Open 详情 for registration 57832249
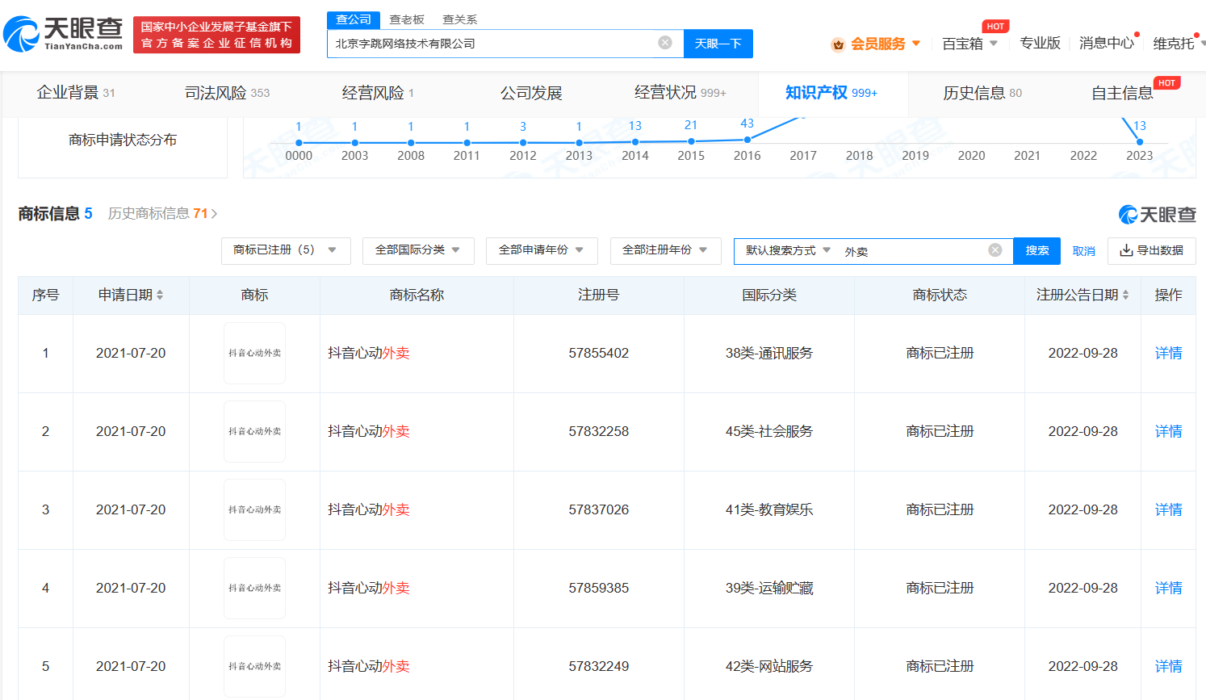The width and height of the screenshot is (1206, 700). tap(1168, 666)
